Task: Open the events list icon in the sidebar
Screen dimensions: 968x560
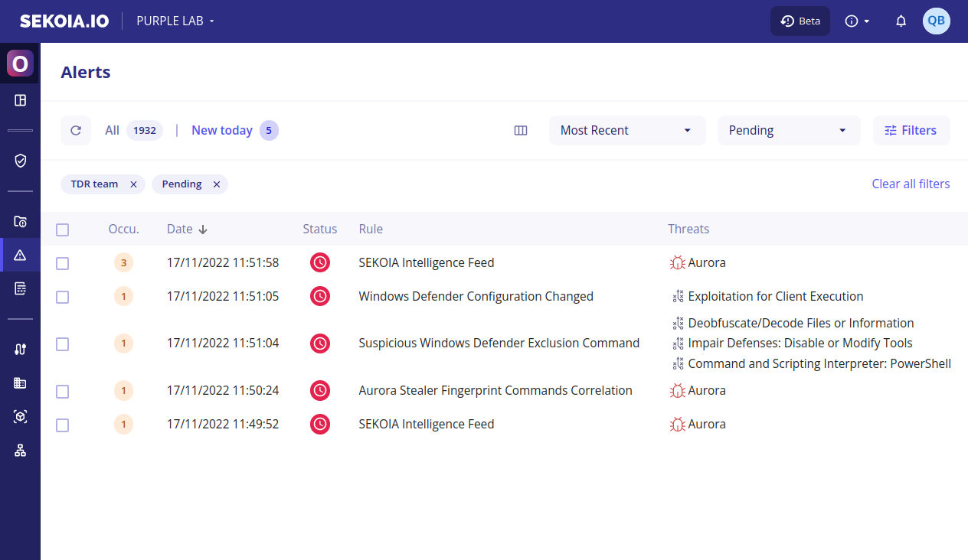Action: tap(20, 288)
